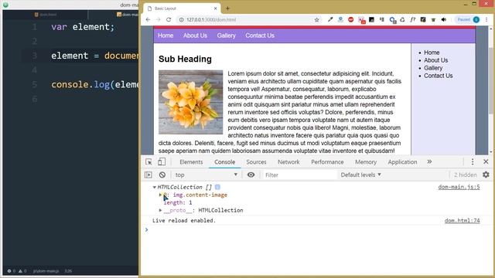Show the console sidebar

point(148,175)
